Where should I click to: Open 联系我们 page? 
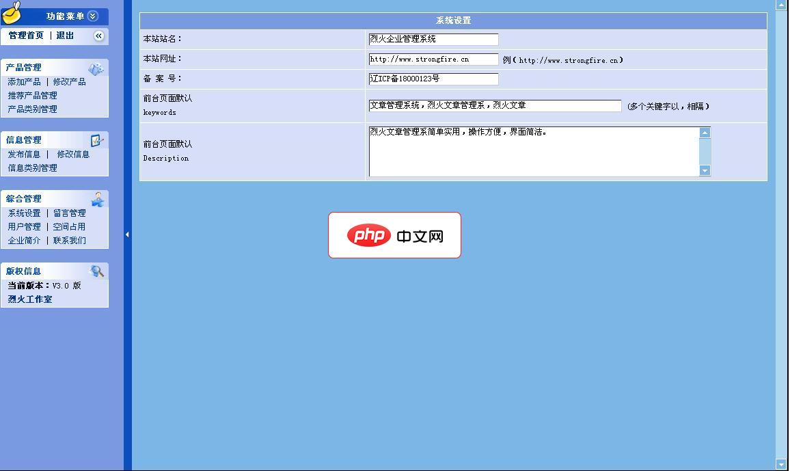coord(70,241)
